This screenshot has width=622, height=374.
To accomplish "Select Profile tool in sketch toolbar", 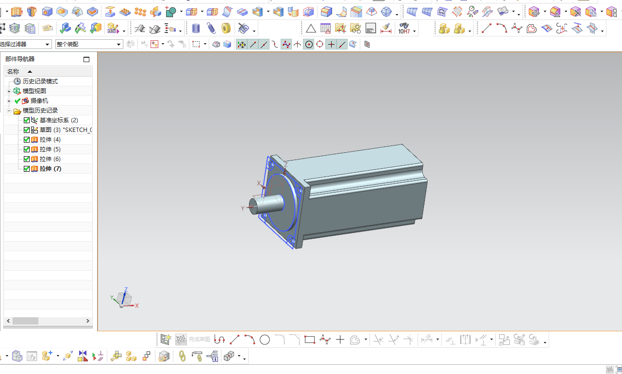I will pyautogui.click(x=219, y=340).
